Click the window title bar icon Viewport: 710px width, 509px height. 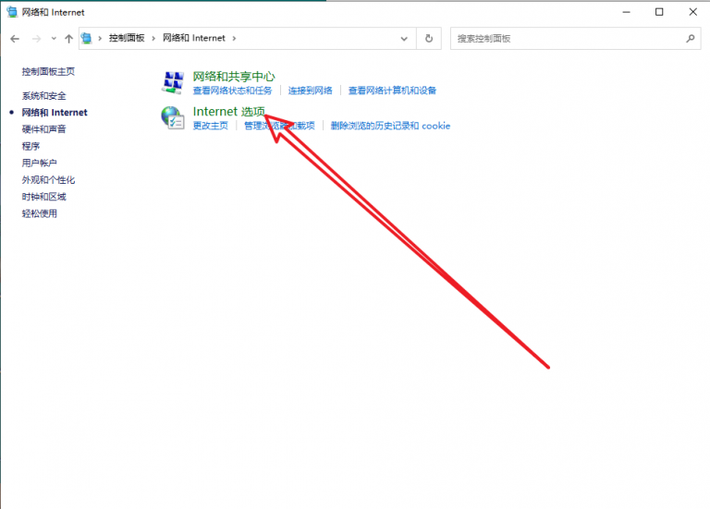point(12,12)
